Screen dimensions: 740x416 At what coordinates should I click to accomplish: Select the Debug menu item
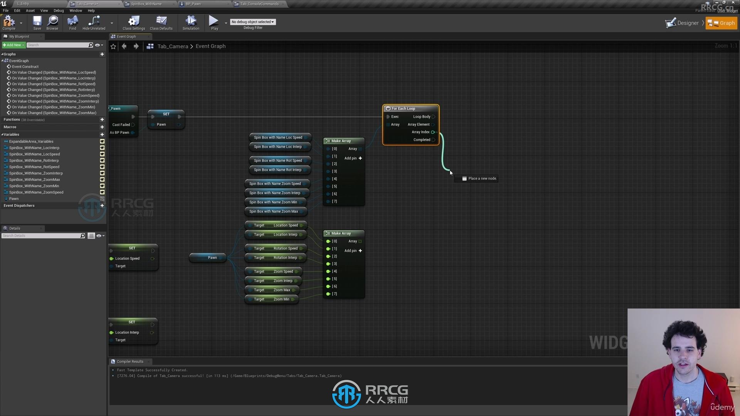(x=59, y=10)
